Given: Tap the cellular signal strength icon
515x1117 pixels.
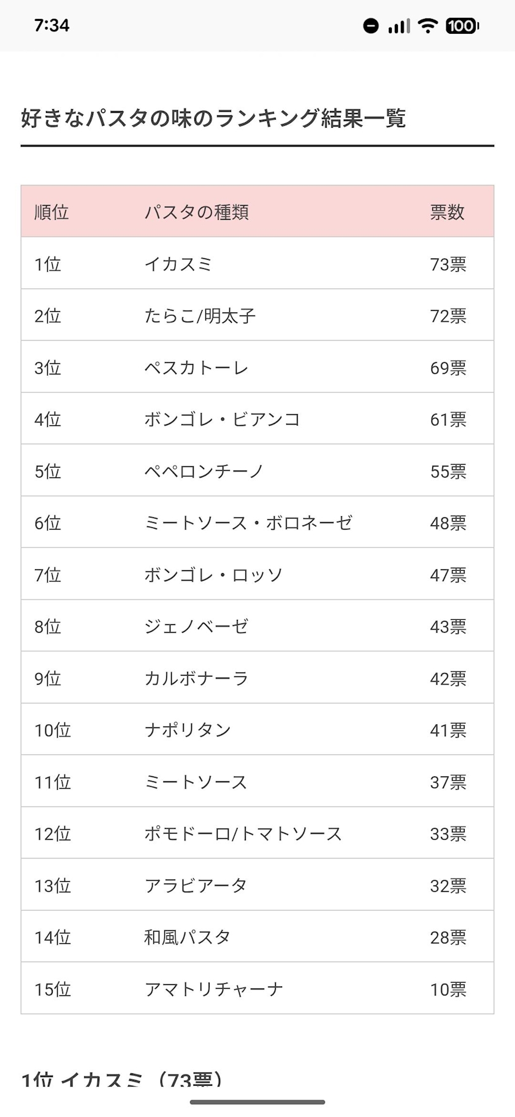Looking at the screenshot, I should pyautogui.click(x=399, y=26).
